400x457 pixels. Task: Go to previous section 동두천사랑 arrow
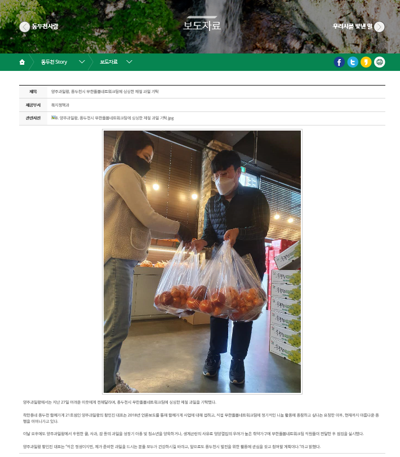click(x=25, y=27)
